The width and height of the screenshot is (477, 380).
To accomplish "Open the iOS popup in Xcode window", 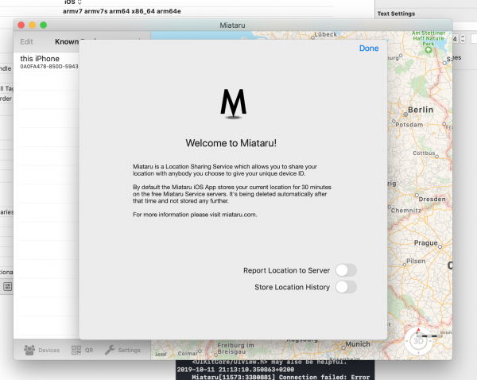I will coord(72,2).
